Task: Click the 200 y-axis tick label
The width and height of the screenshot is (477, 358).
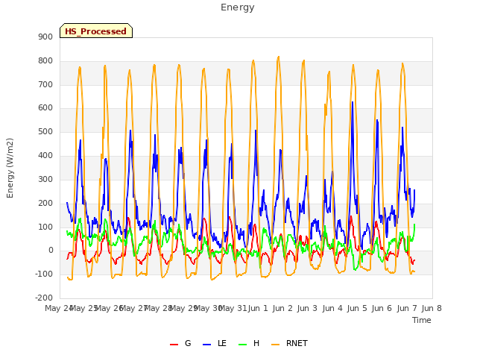Action: (x=45, y=203)
